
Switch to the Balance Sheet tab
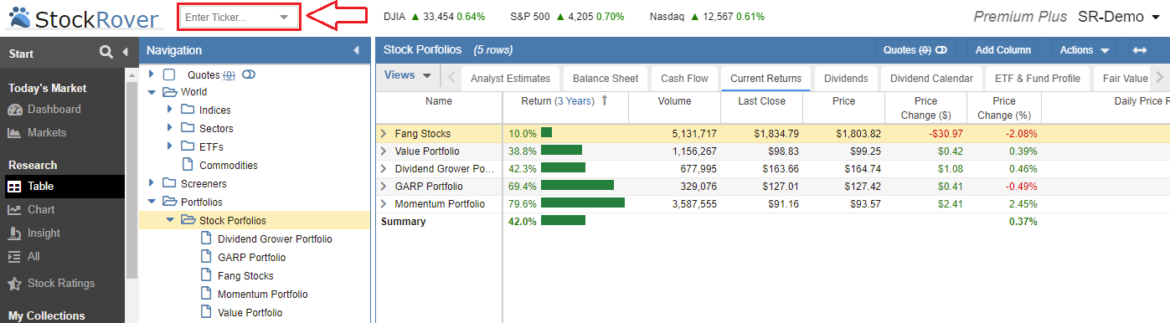coord(606,79)
